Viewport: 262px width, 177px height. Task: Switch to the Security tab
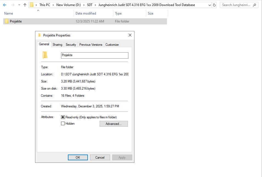[71, 45]
